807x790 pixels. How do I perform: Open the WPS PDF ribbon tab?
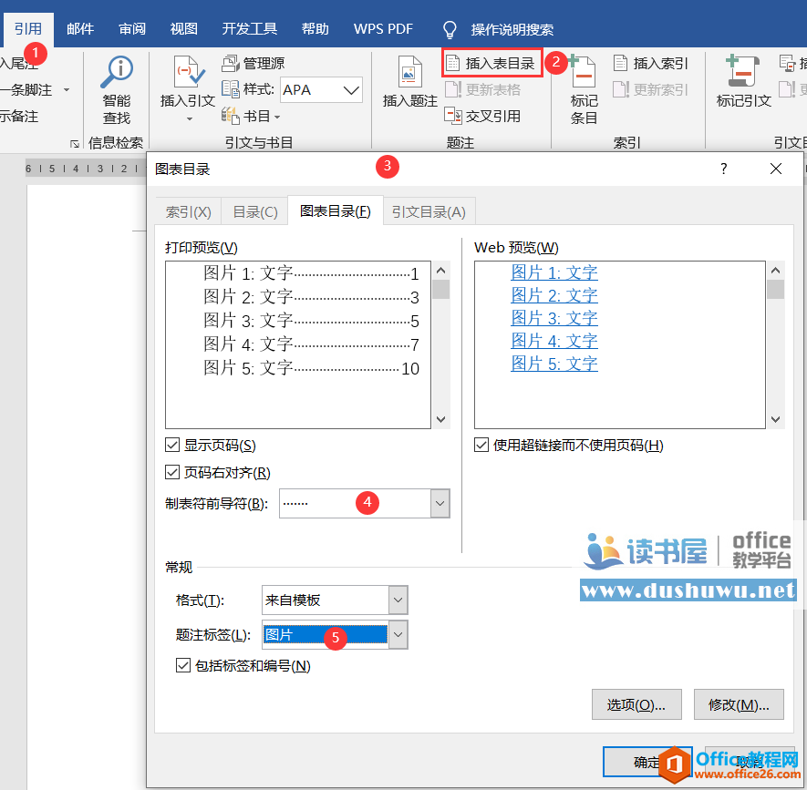[383, 29]
